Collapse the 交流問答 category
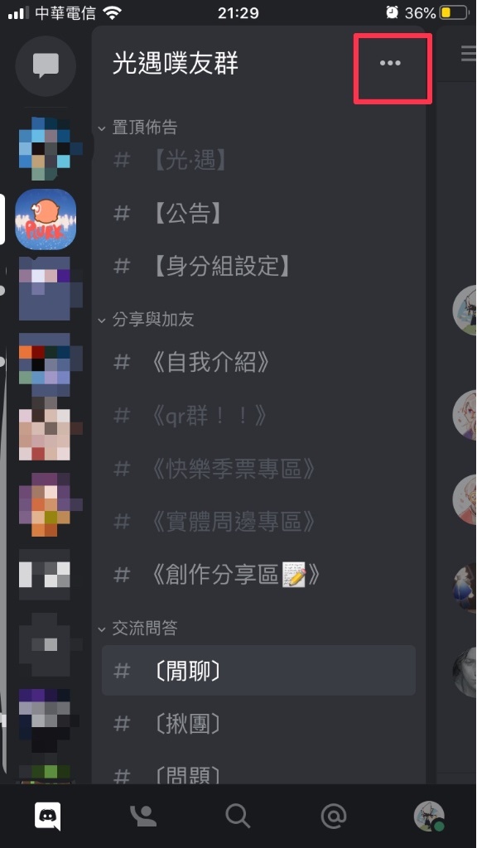Screen dimensions: 477x848 [138, 628]
